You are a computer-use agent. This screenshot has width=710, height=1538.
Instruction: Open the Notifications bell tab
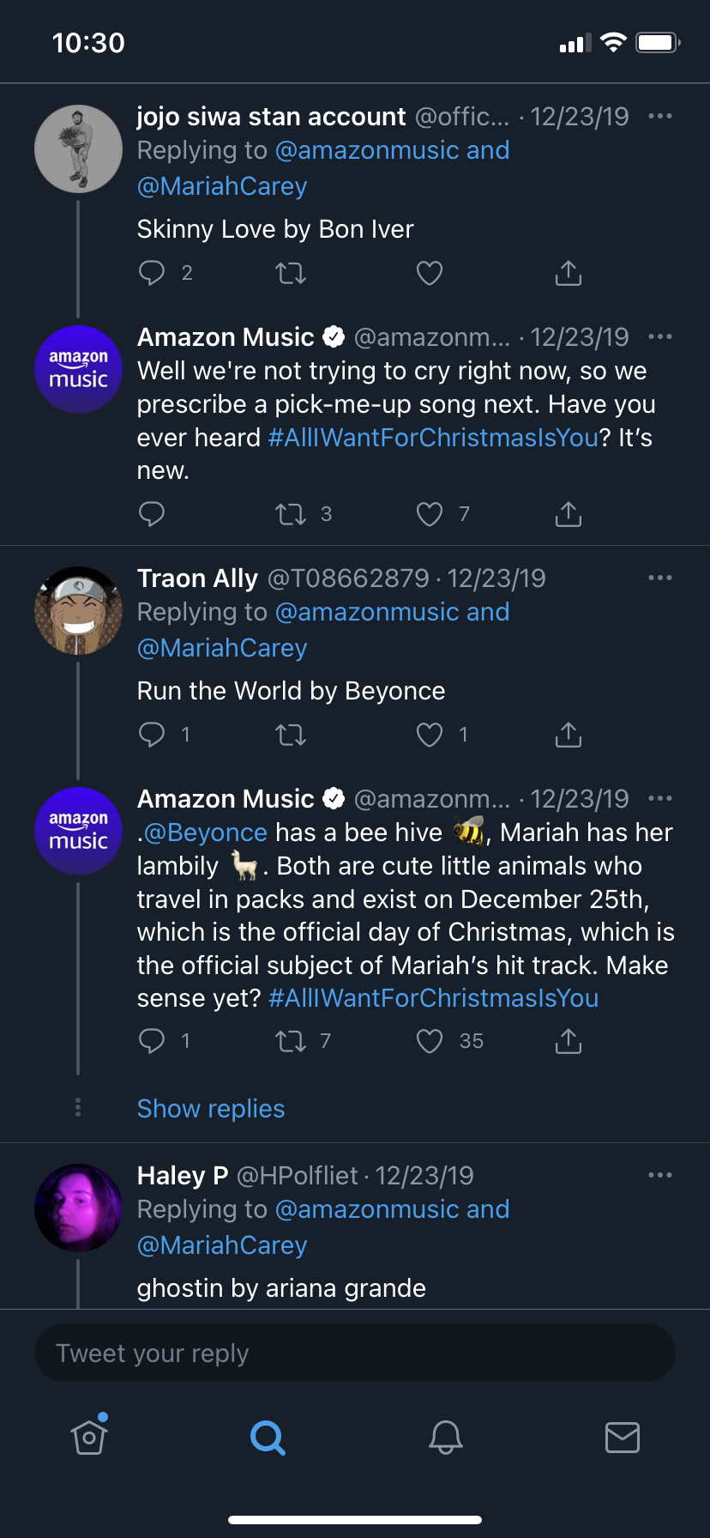[x=446, y=1437]
